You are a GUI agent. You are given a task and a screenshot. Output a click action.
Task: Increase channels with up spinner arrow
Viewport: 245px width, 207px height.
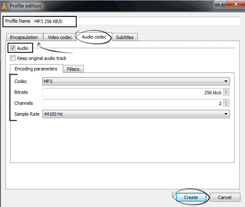(x=226, y=101)
